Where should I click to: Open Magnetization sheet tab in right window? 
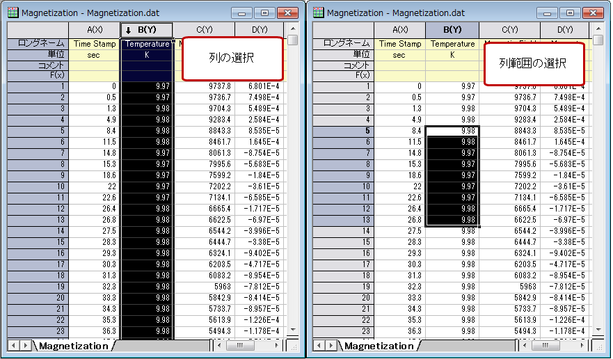pos(379,346)
